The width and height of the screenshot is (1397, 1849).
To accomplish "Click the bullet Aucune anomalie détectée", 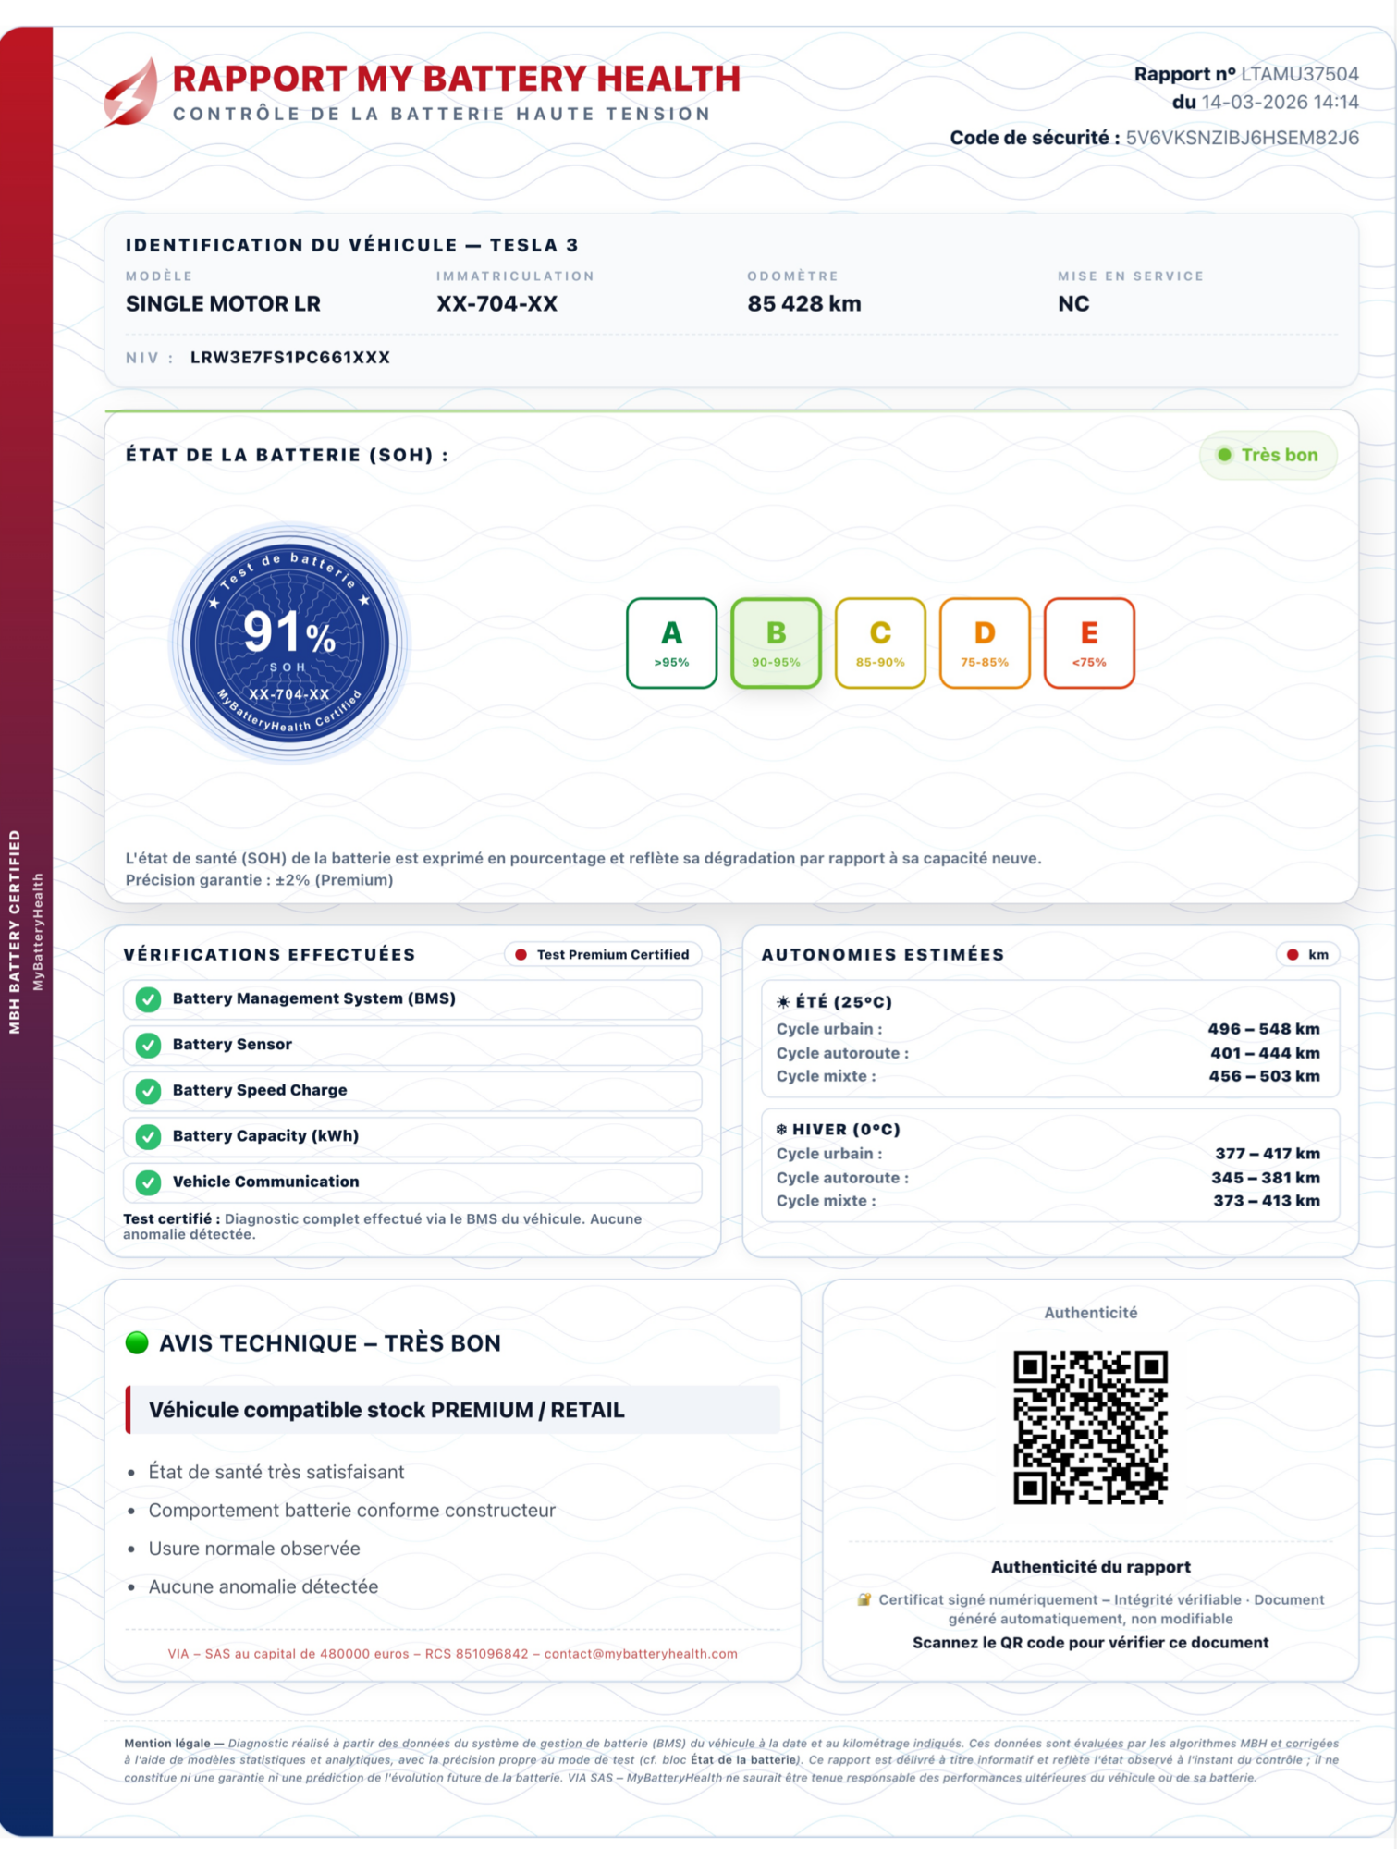I will click(263, 1586).
